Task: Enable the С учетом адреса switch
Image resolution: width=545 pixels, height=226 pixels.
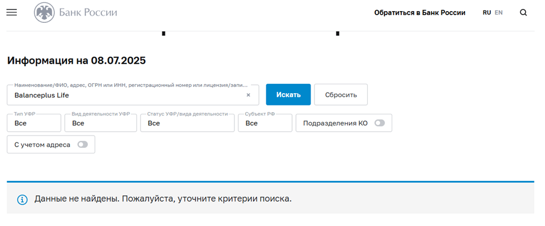Action: tap(82, 145)
